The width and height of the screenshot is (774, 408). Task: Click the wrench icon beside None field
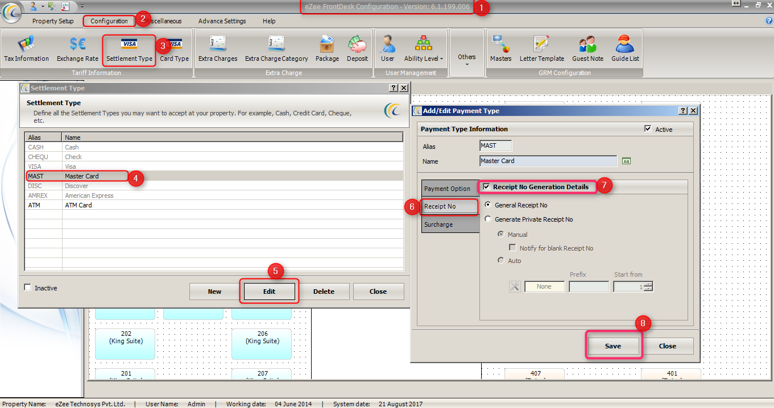(x=515, y=286)
